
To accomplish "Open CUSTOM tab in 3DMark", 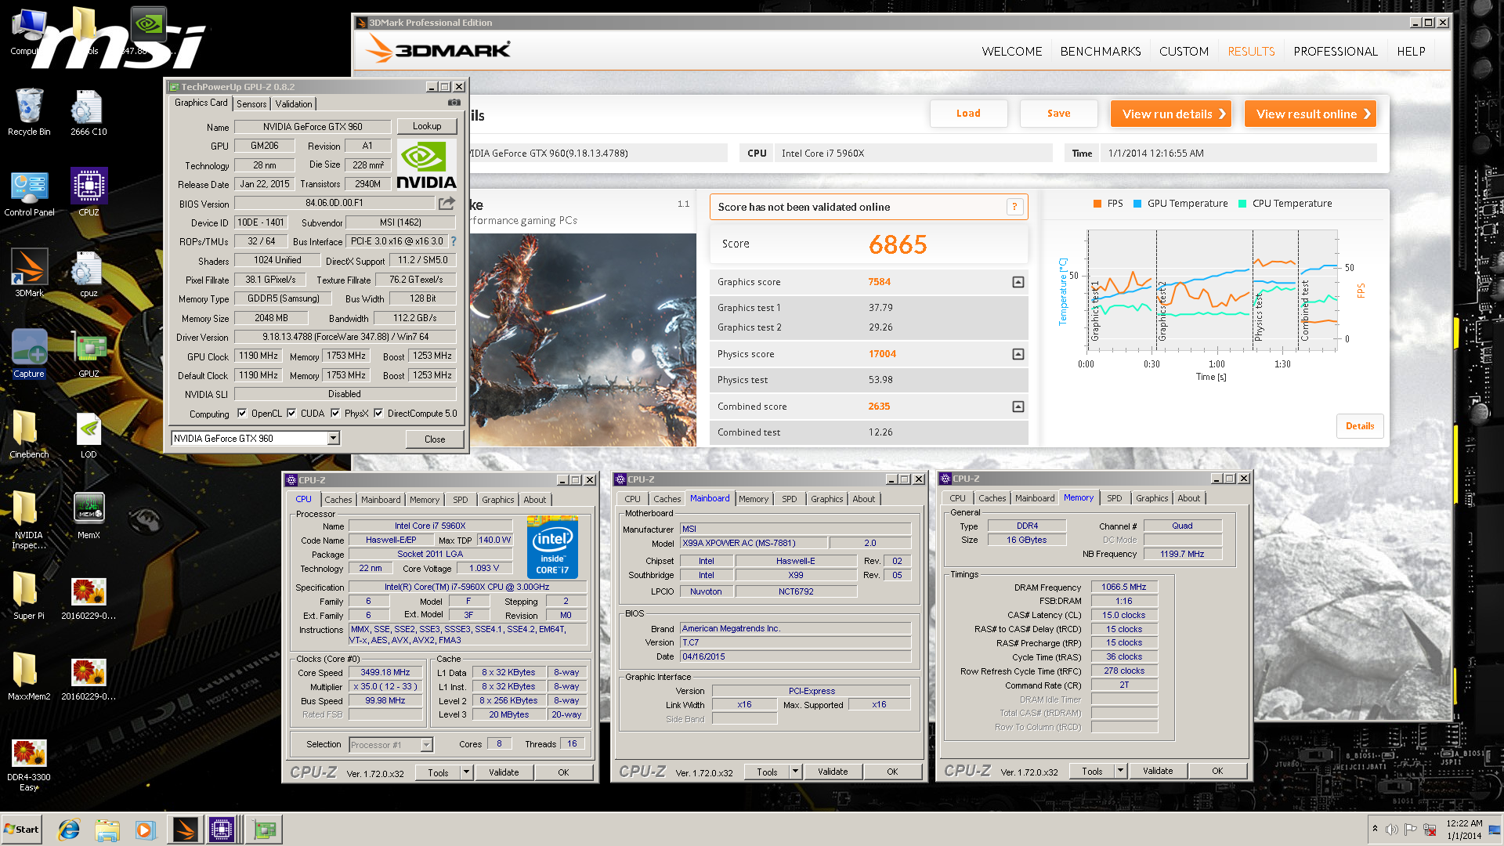I will click(x=1184, y=52).
